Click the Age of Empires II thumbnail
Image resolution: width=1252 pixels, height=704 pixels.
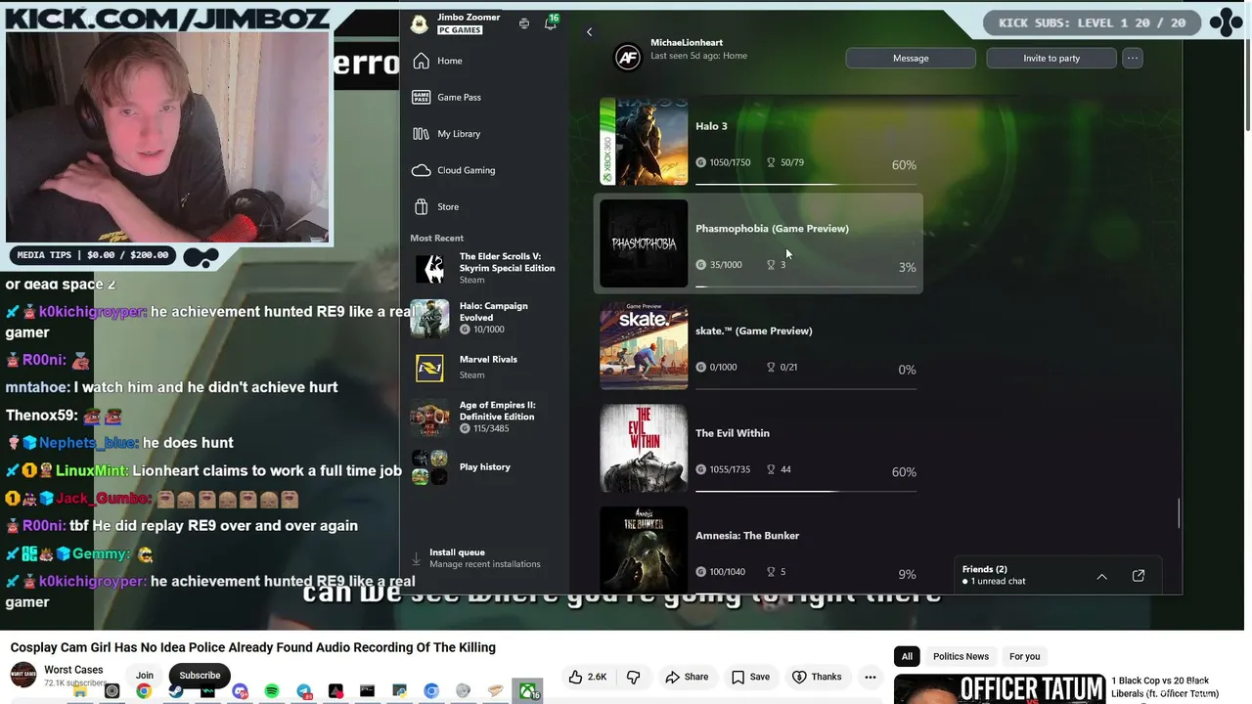[429, 417]
